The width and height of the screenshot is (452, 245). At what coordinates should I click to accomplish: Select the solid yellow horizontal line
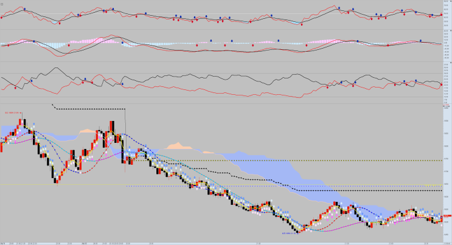[x=221, y=184]
